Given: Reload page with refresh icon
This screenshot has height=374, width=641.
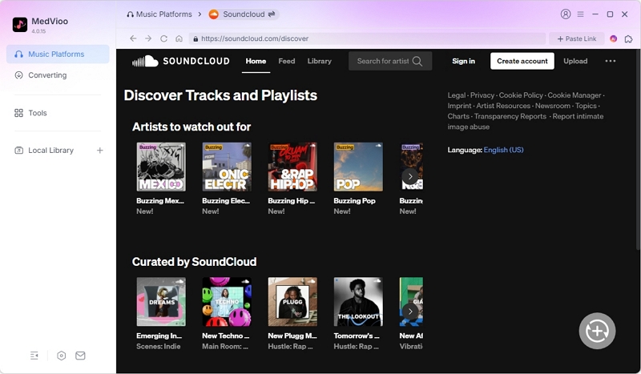Looking at the screenshot, I should point(164,38).
